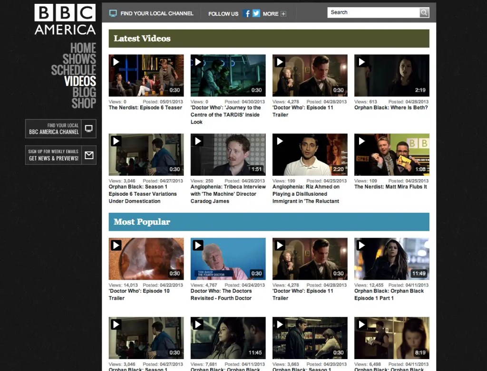This screenshot has width=487, height=371.
Task: Open the Tom Baker Fourth Doctor thumbnail
Action: tap(228, 259)
